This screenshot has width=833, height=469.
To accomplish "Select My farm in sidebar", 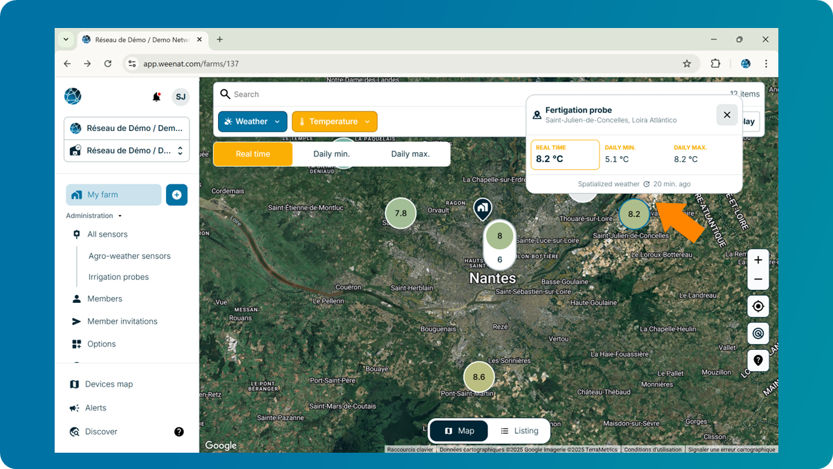I will click(x=113, y=195).
